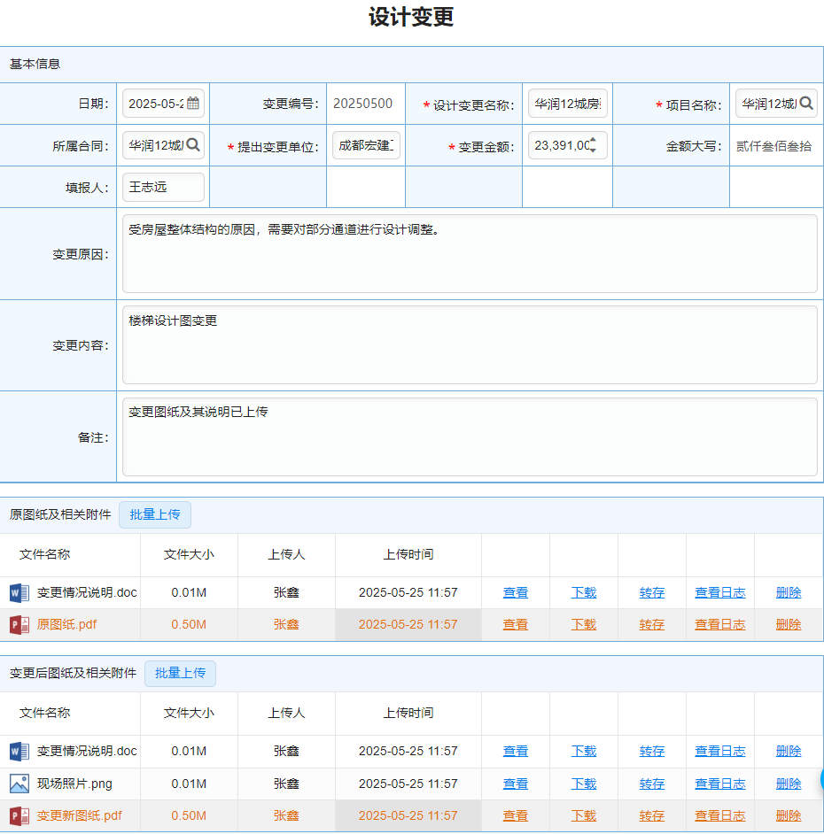The height and width of the screenshot is (834, 824).
Task: Click the PDF icon beside 原图纸.pdf
Action: pos(19,624)
